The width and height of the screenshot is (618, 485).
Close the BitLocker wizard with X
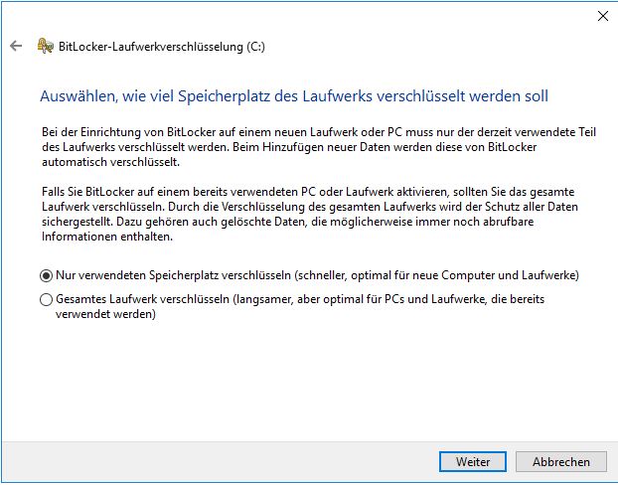pos(603,16)
